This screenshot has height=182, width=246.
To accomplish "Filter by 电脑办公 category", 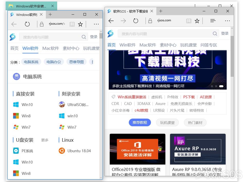I will 54,62.
